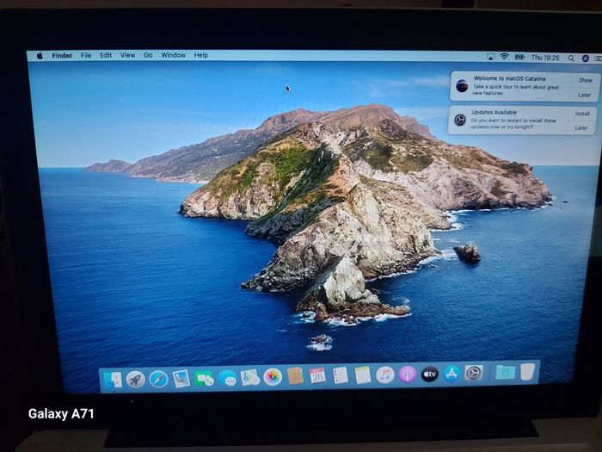Click the Welcome to macOS Catalina title

(509, 78)
